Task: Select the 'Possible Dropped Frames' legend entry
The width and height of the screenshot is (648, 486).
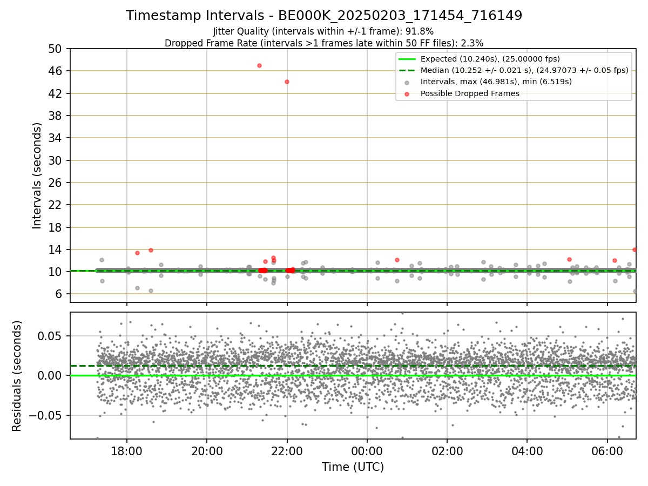Action: (x=470, y=93)
